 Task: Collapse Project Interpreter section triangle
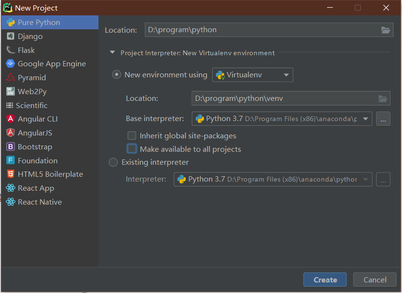tap(112, 52)
